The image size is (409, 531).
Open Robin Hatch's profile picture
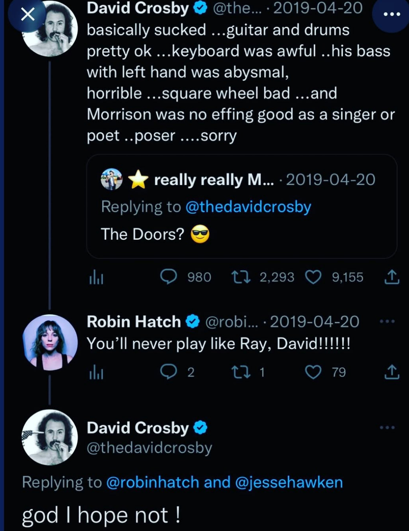click(x=50, y=342)
